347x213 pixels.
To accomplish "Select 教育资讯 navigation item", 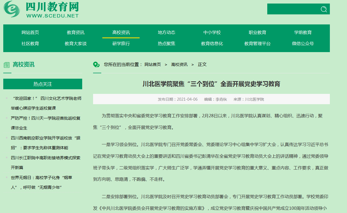I will click(76, 33).
